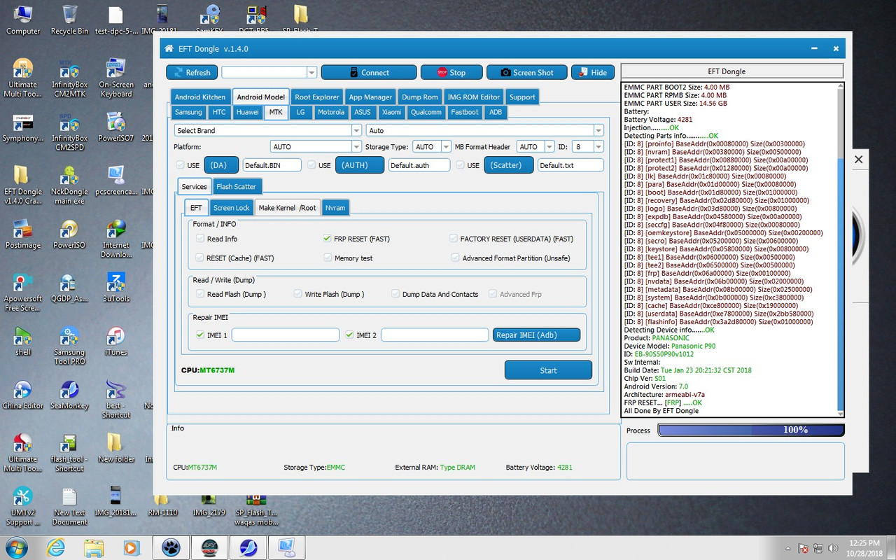
Task: Enable RESET (Cache) (FAST) checkbox
Action: (200, 258)
